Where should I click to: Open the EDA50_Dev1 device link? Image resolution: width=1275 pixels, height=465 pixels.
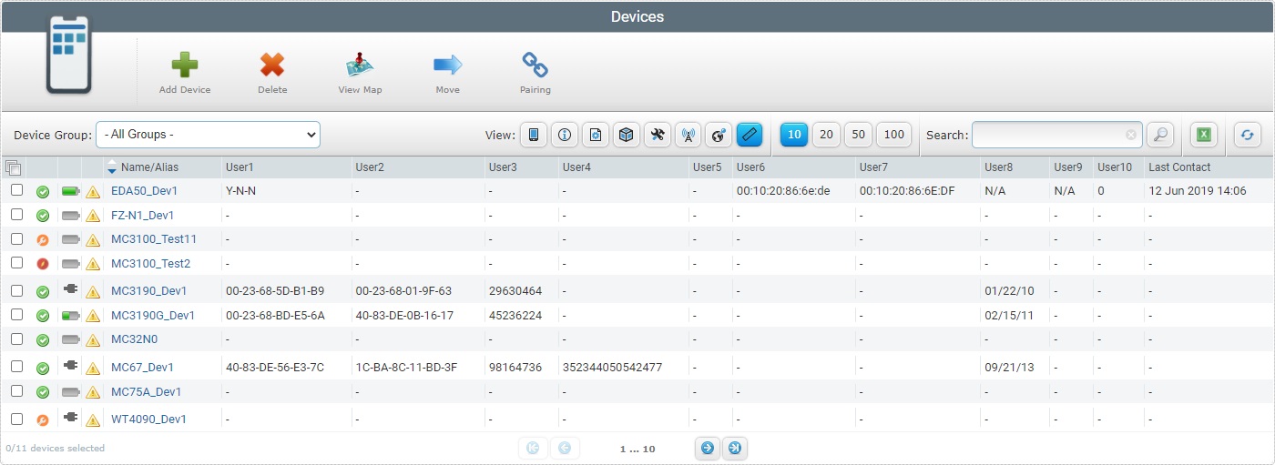144,191
